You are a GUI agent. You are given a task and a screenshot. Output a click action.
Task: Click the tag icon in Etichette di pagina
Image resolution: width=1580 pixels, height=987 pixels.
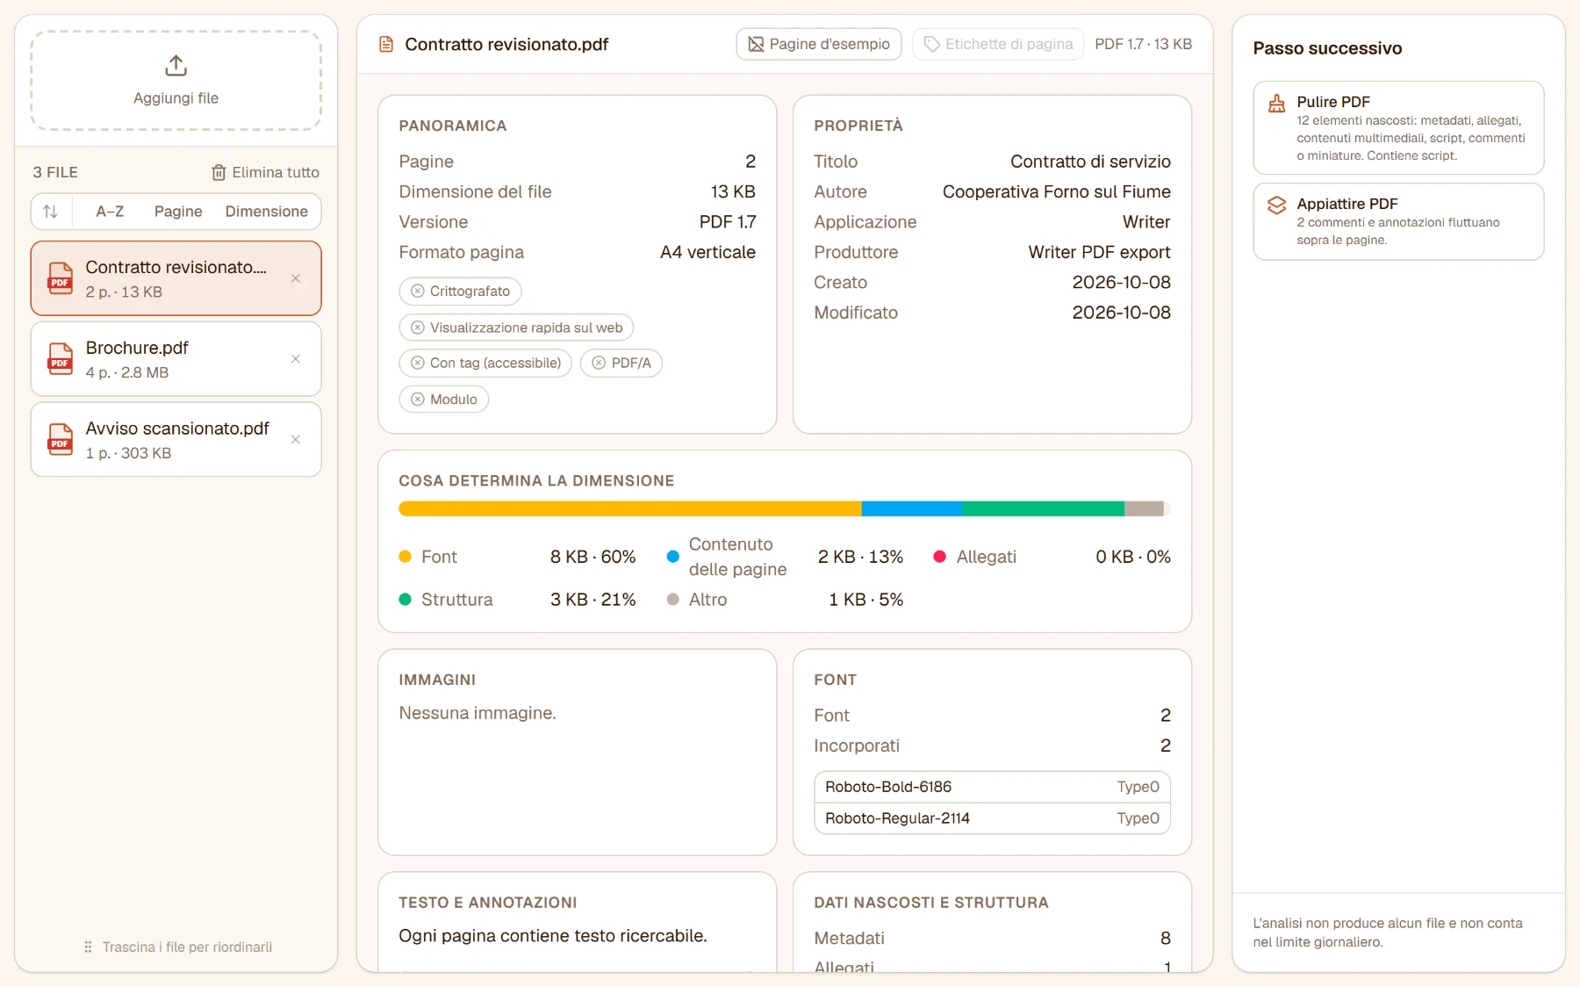tap(932, 44)
